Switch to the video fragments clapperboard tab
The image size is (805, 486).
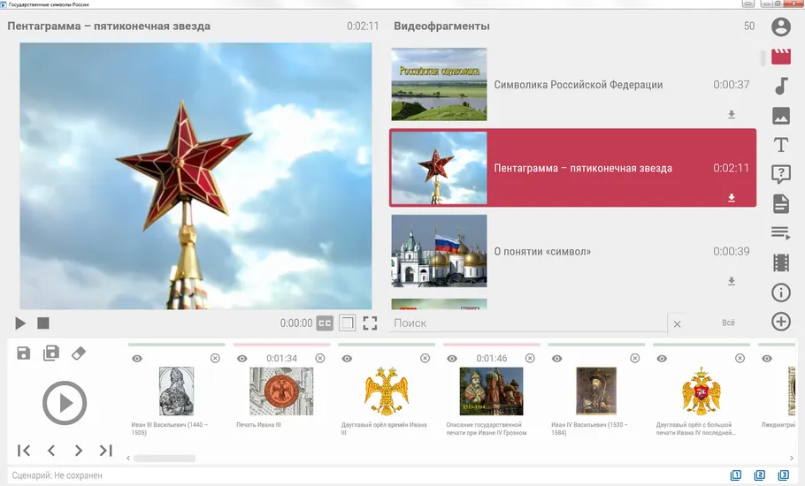781,57
